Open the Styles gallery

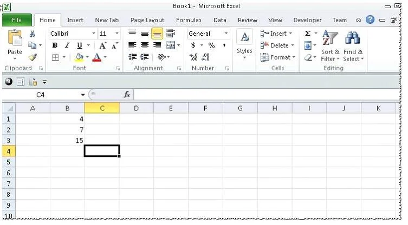pos(244,44)
